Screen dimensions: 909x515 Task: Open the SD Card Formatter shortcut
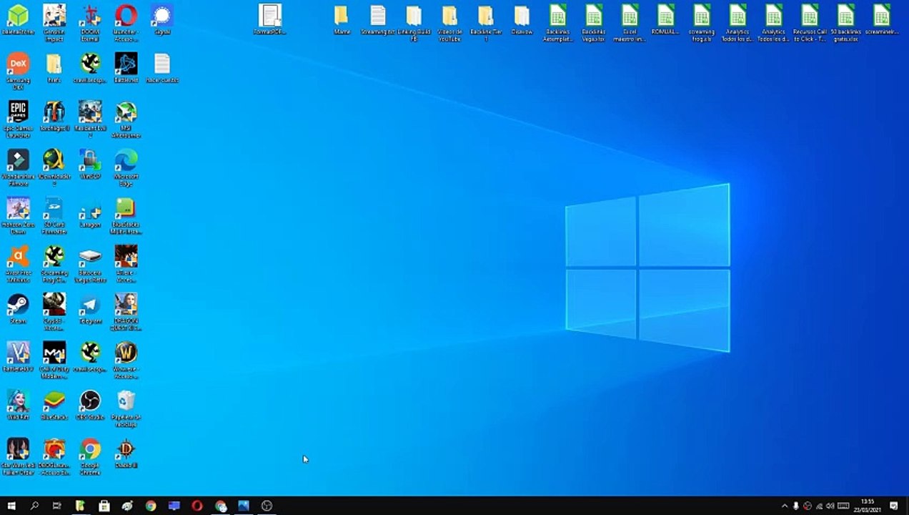coord(54,215)
